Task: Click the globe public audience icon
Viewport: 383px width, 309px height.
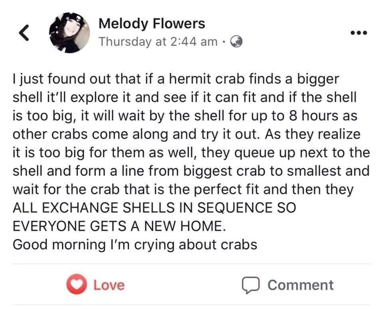Action: coord(236,42)
